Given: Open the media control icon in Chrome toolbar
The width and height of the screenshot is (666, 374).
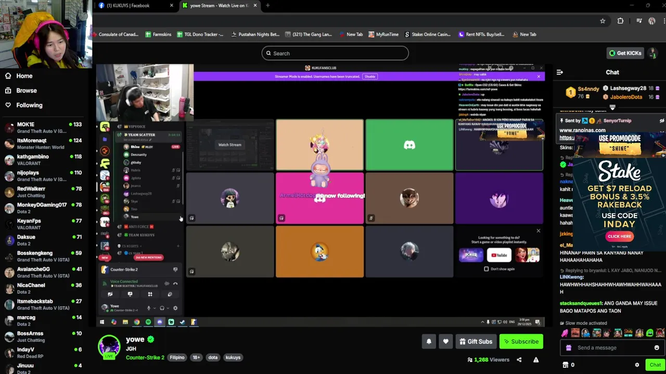Looking at the screenshot, I should pos(639,21).
